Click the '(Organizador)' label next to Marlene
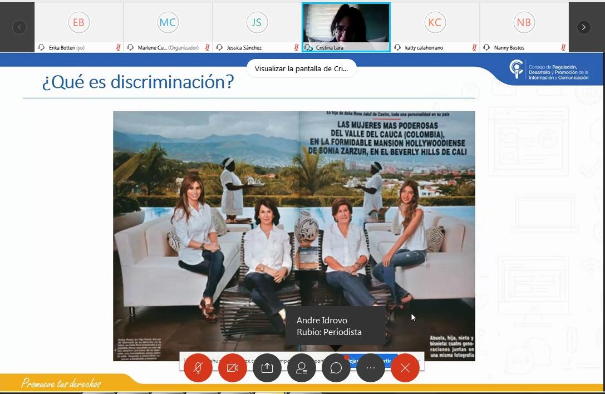Viewport: 605px width, 394px height. 183,48
